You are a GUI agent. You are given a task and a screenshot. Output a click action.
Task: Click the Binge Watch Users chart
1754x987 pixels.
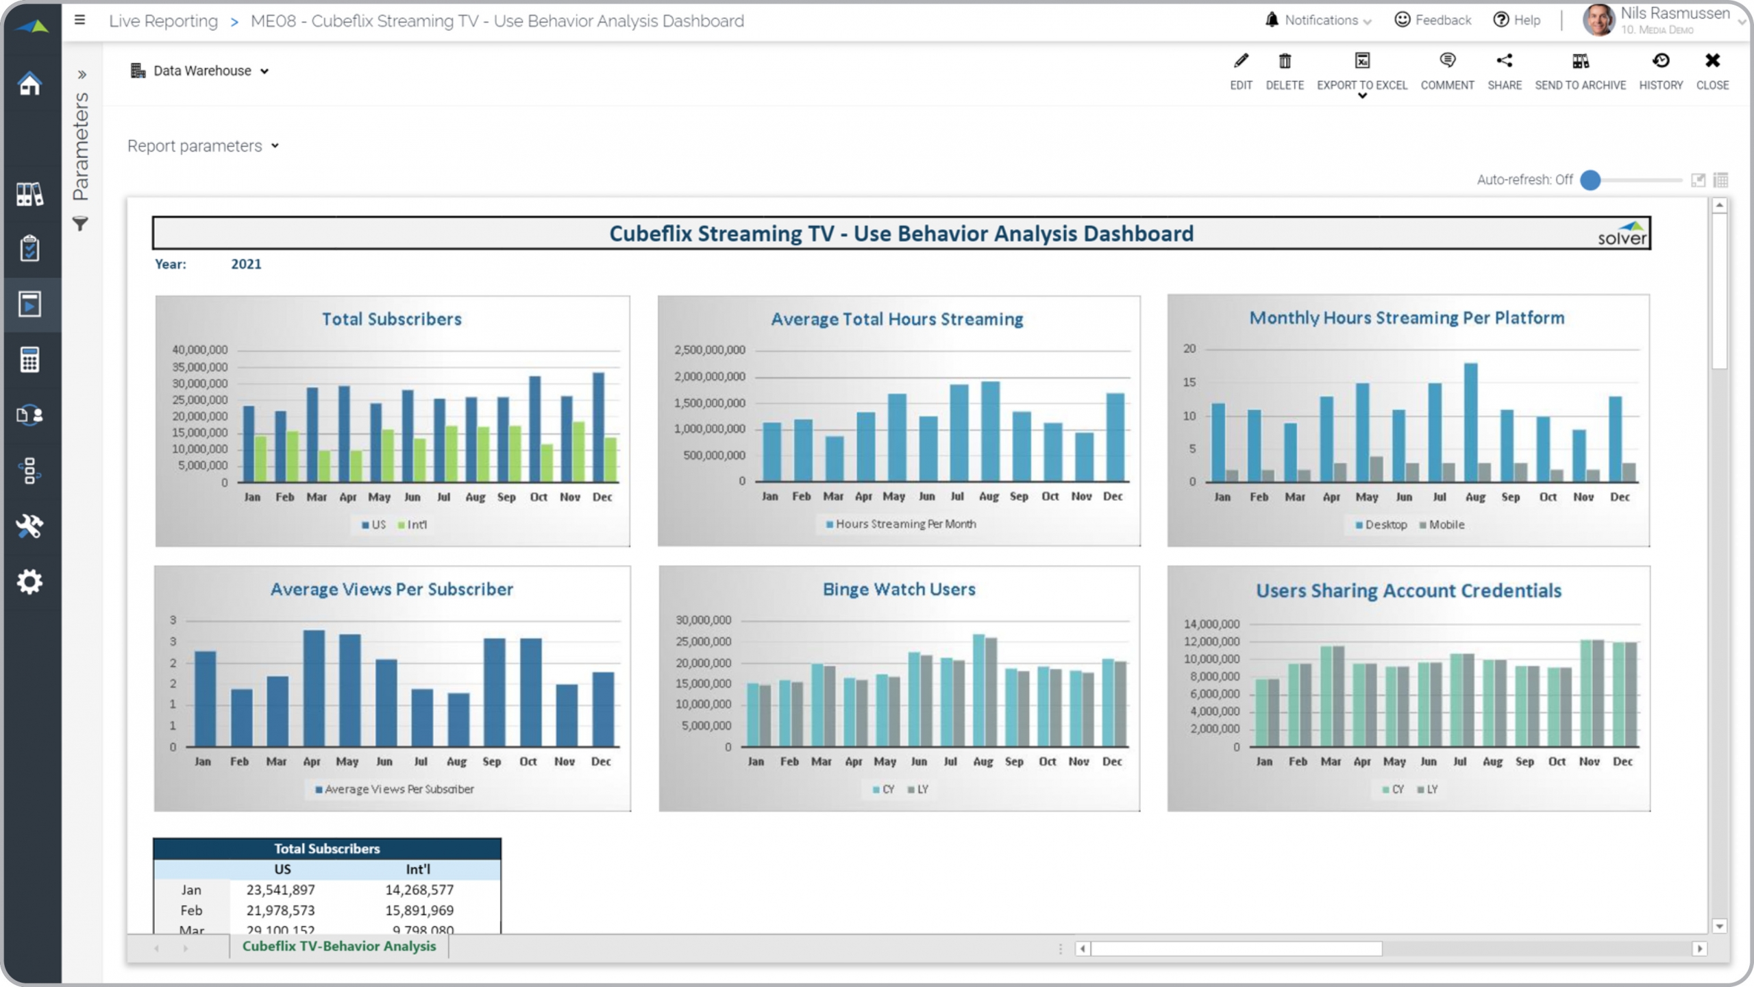tap(899, 688)
